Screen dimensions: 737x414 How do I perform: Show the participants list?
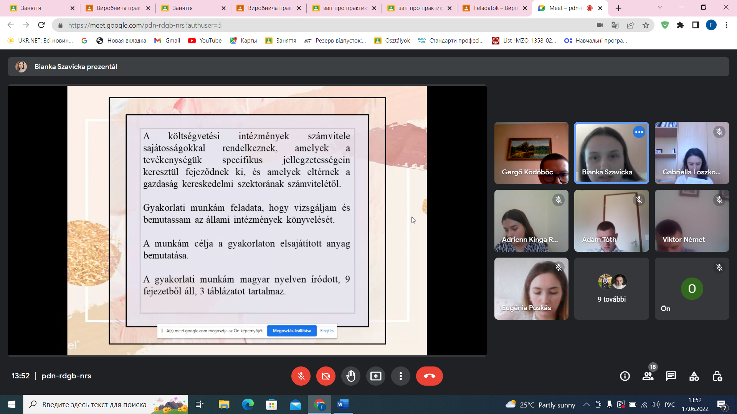pyautogui.click(x=648, y=376)
